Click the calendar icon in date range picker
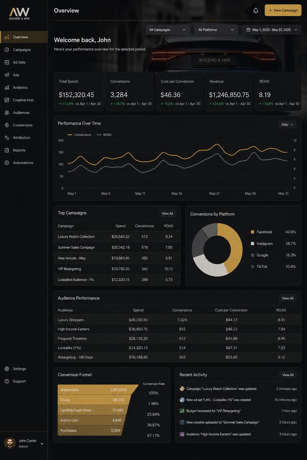Image resolution: width=307 pixels, height=460 pixels. coord(248,30)
